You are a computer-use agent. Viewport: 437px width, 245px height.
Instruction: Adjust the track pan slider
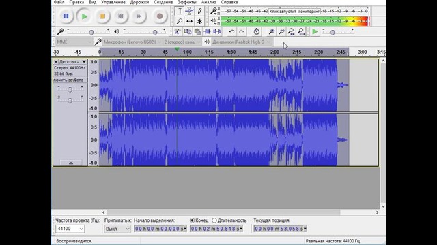point(70,100)
